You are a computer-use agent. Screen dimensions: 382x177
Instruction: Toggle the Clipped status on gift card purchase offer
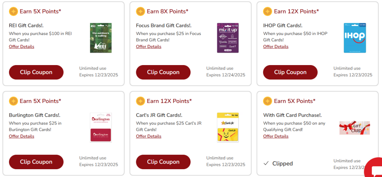(278, 164)
